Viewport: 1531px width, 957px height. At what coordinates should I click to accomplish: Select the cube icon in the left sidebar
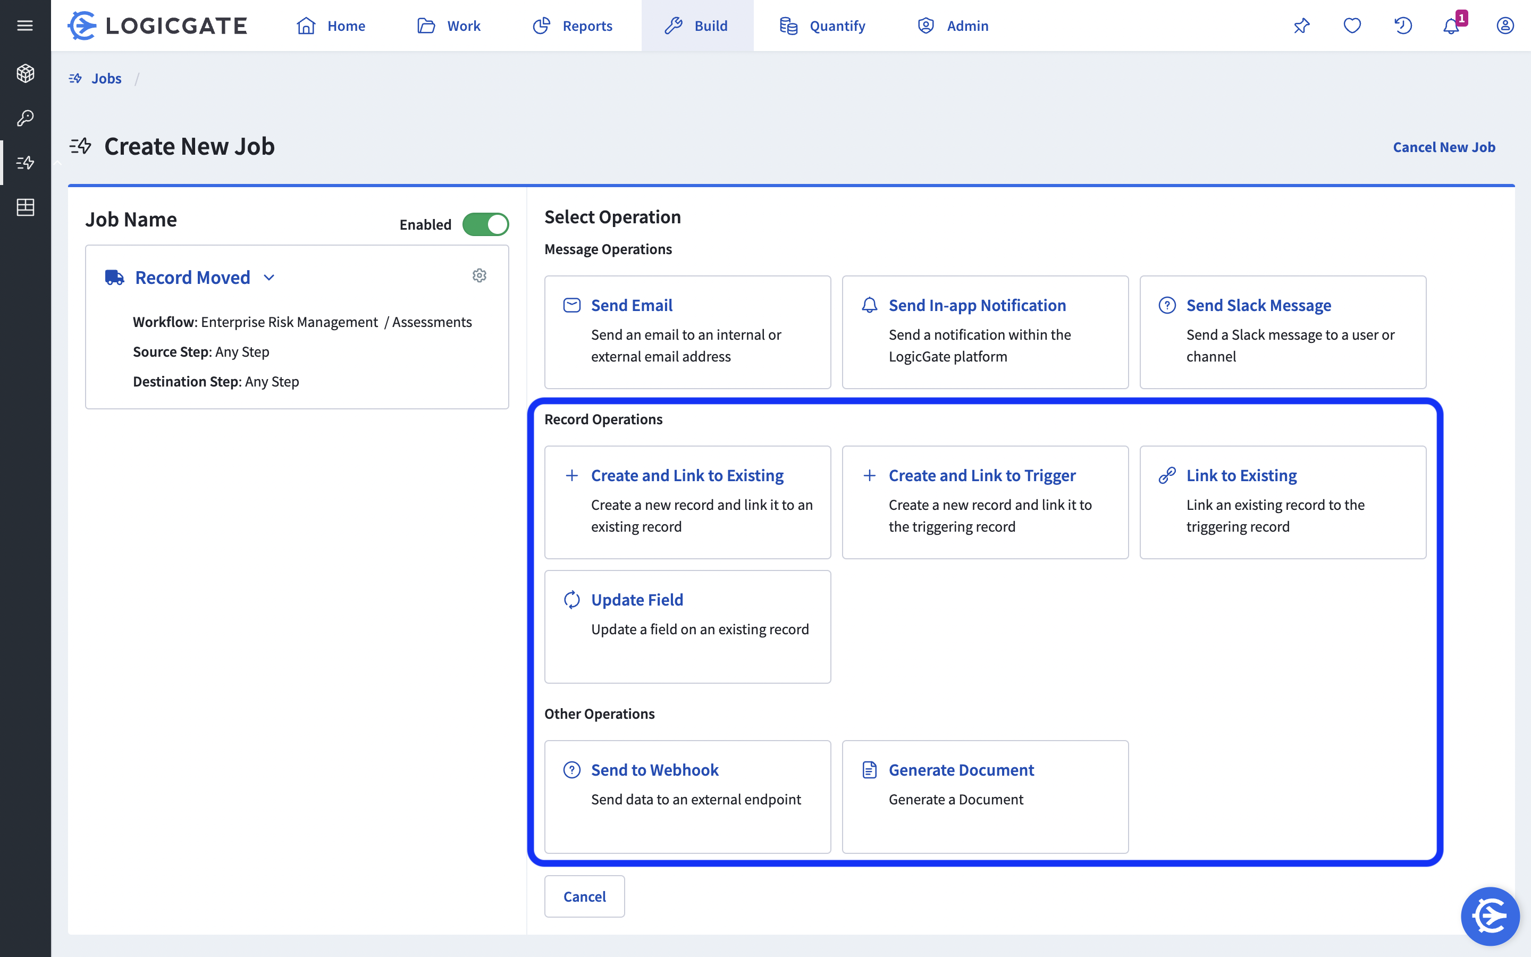coord(26,73)
